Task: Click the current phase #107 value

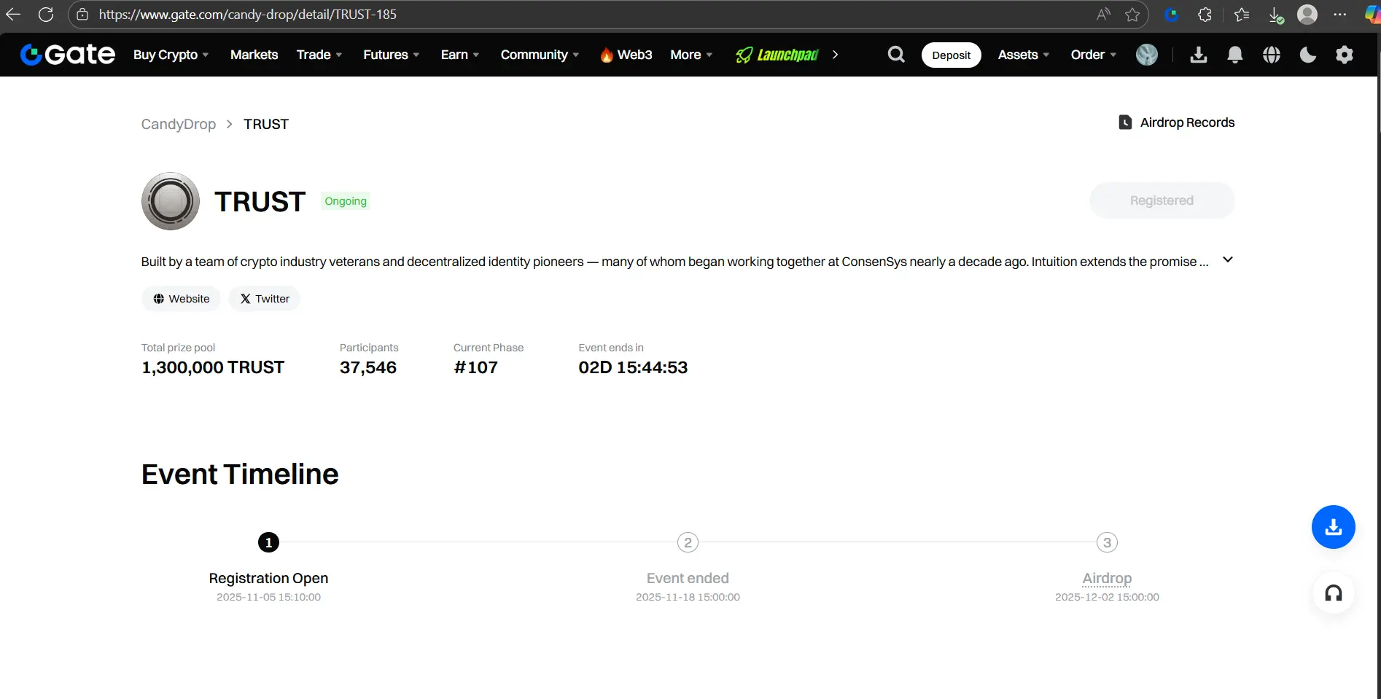Action: (x=476, y=367)
